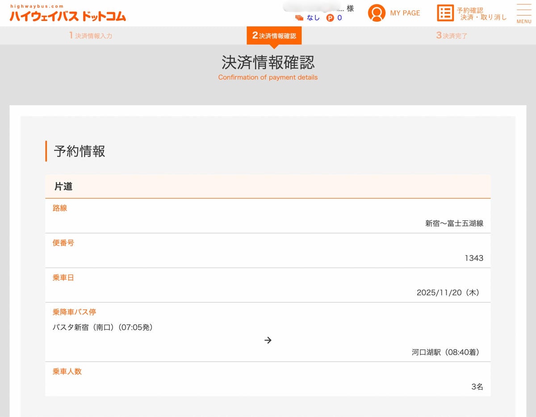Select step 1 決済情報入力 tab
536x417 pixels.
91,35
